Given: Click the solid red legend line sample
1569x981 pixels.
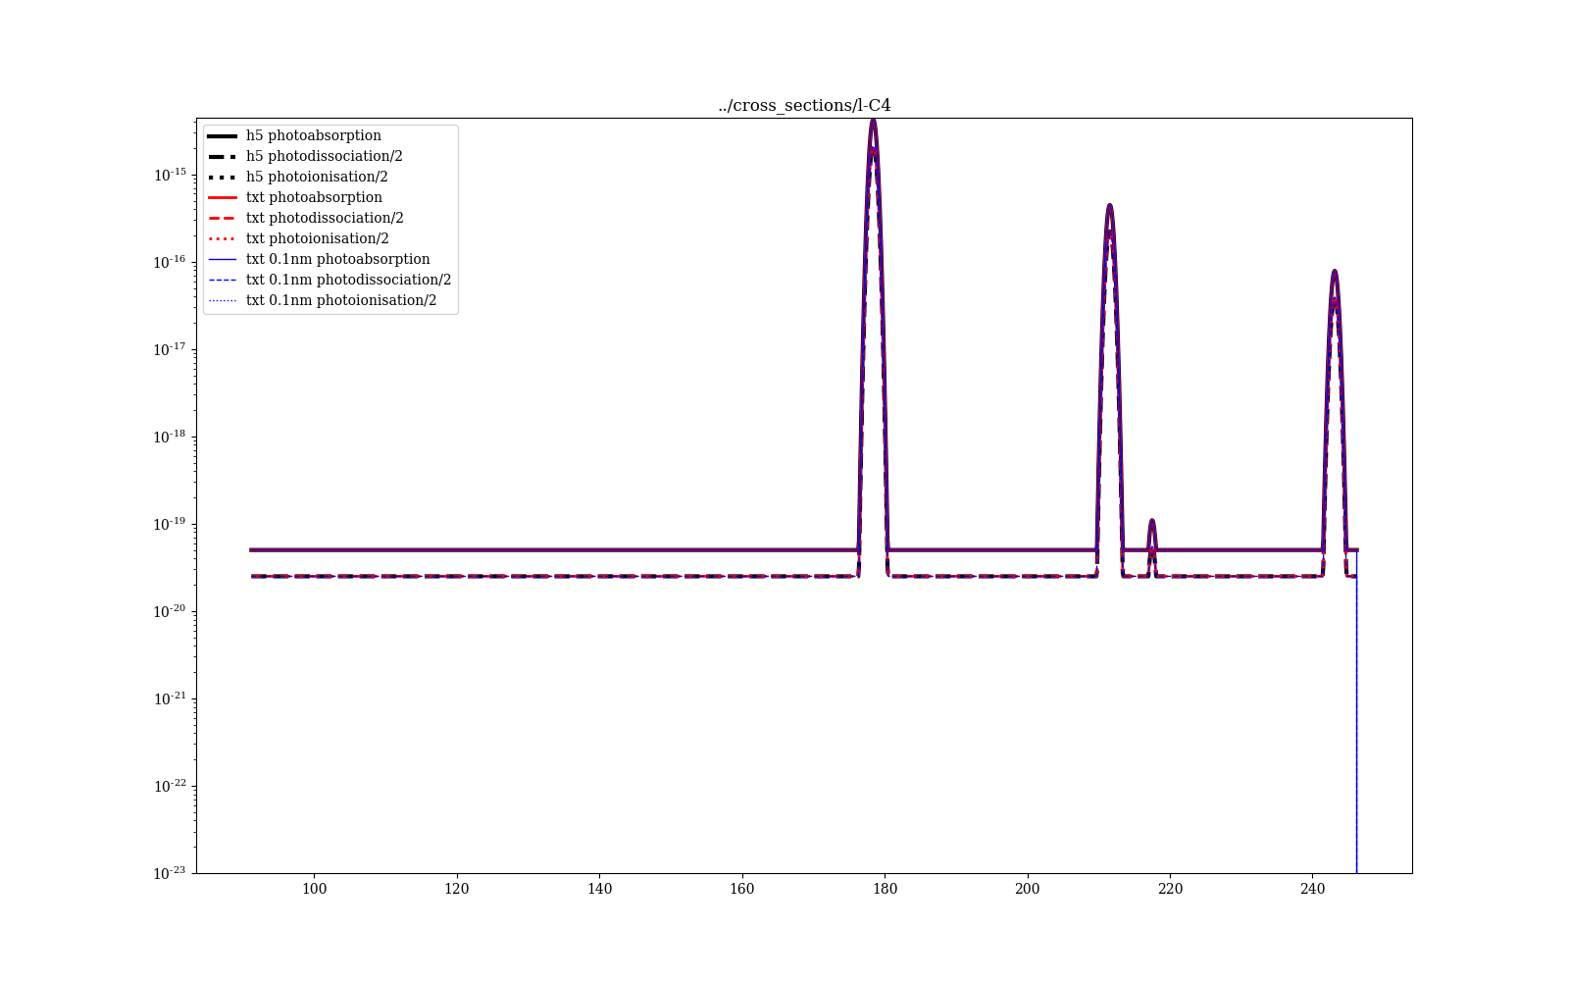Looking at the screenshot, I should click(x=223, y=197).
